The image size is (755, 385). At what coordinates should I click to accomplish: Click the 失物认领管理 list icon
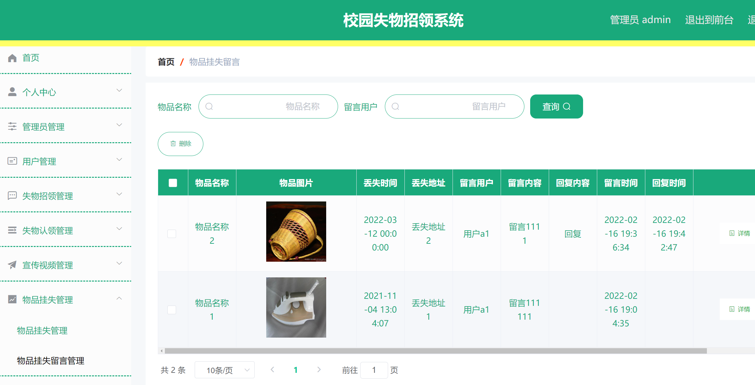coord(12,230)
